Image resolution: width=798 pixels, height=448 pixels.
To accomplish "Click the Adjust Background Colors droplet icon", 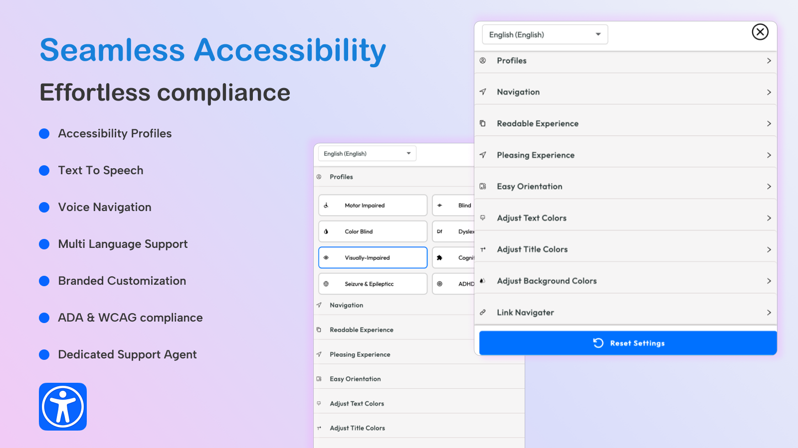I will [x=482, y=281].
